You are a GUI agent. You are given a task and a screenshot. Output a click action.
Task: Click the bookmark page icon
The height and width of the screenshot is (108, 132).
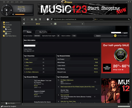[40, 19]
